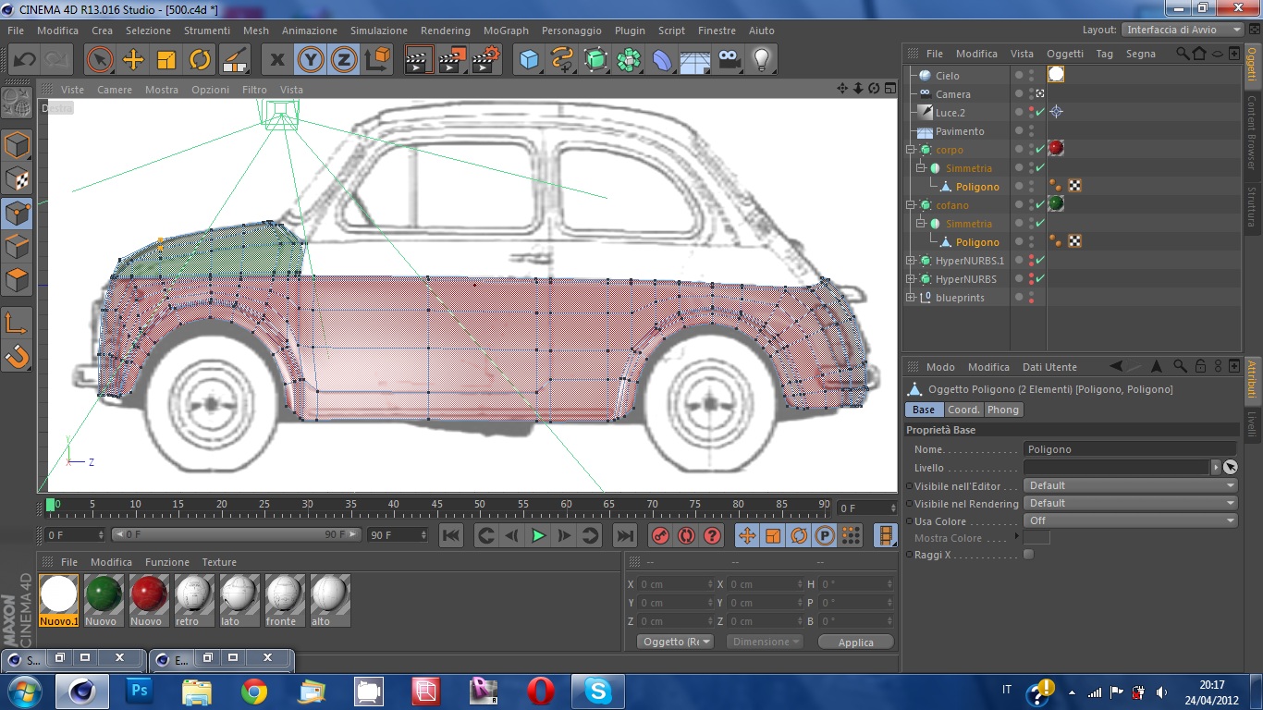The height and width of the screenshot is (710, 1263).
Task: Click the Nome field containing Poligono
Action: tap(1130, 449)
